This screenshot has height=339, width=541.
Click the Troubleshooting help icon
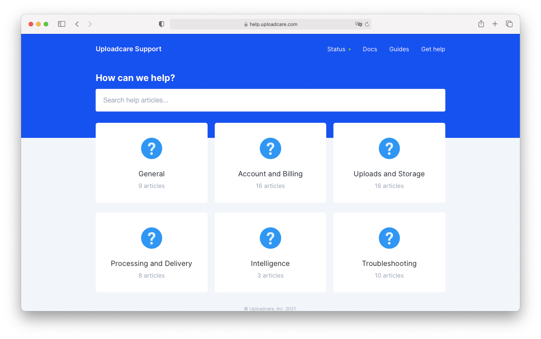click(389, 238)
